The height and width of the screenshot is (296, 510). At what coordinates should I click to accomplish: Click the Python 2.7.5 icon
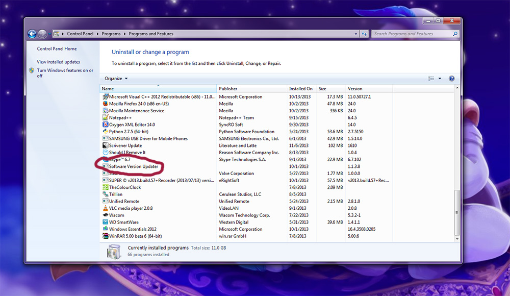click(106, 132)
